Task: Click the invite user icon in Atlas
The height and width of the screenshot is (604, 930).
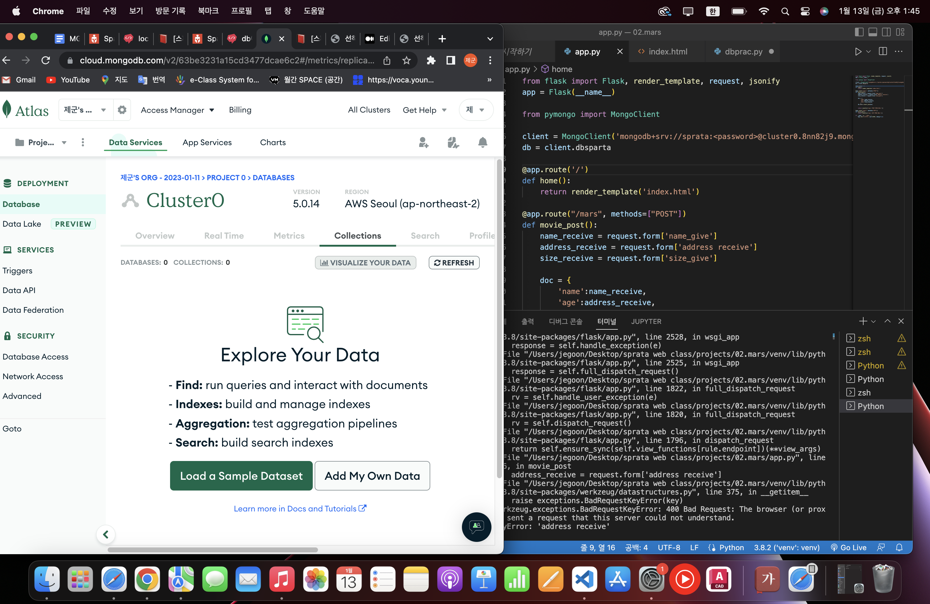Action: [x=423, y=142]
